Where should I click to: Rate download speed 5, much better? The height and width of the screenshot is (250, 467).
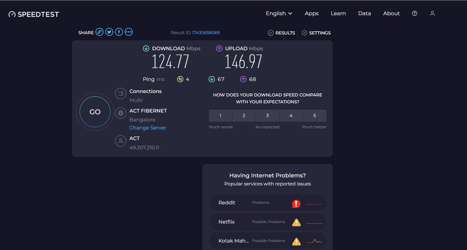pyautogui.click(x=314, y=116)
